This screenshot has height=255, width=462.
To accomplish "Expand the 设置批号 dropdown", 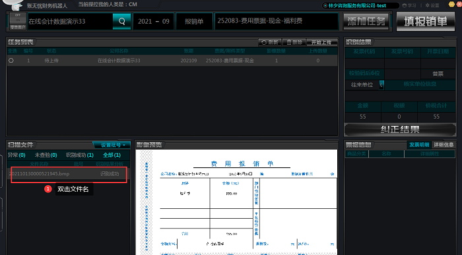I will point(112,145).
